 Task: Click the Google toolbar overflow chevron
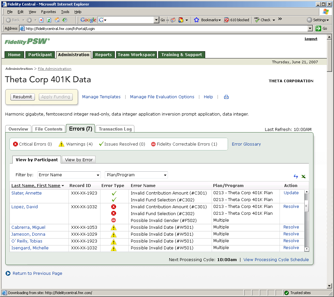[x=280, y=19]
